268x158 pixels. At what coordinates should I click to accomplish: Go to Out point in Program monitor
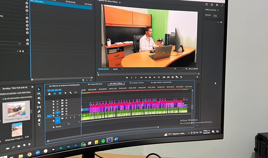pos(159,77)
